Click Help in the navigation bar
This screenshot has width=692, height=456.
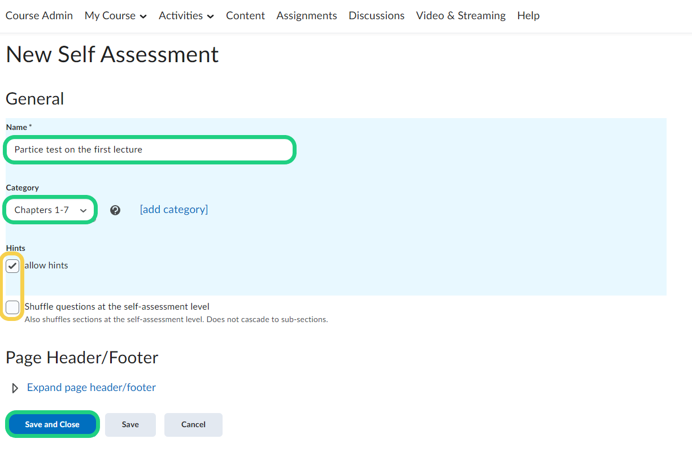coord(528,16)
